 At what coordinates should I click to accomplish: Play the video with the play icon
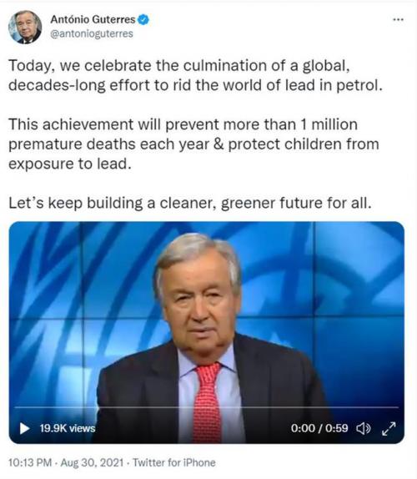coord(24,428)
